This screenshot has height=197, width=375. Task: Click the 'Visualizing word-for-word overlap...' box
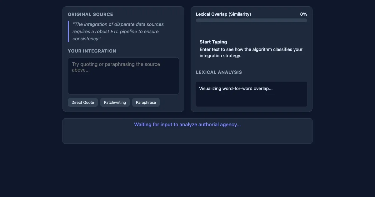(252, 94)
